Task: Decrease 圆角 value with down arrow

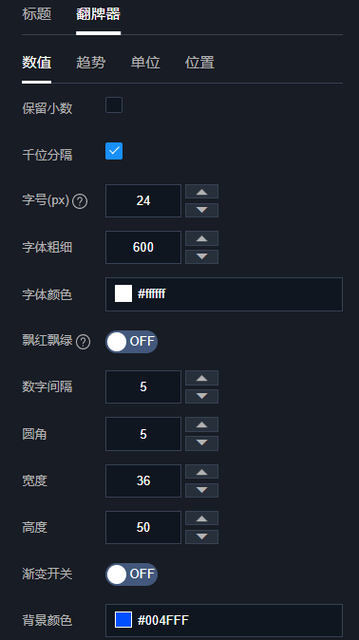Action: pos(201,443)
